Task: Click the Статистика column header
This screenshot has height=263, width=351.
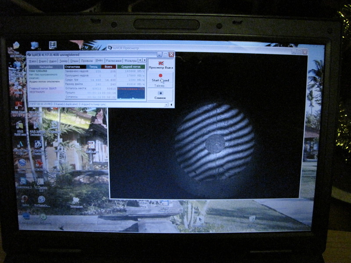Action: click(x=75, y=67)
